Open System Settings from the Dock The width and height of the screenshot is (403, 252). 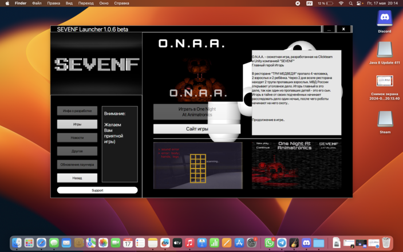[x=252, y=243]
